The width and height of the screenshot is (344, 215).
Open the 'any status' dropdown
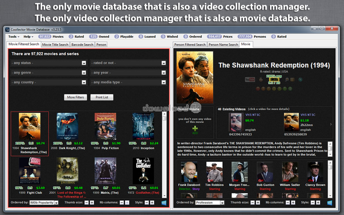coord(49,63)
